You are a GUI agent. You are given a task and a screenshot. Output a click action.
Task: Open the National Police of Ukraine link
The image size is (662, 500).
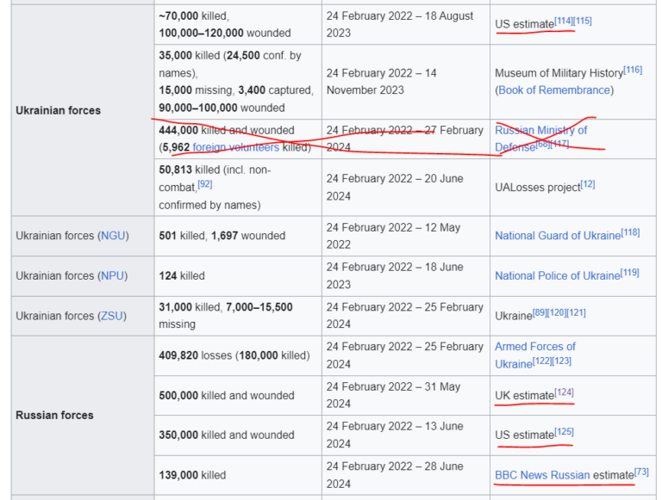(x=558, y=275)
